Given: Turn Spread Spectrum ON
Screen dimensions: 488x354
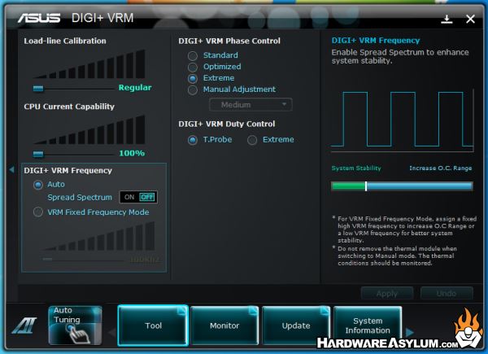Looking at the screenshot, I should [129, 197].
